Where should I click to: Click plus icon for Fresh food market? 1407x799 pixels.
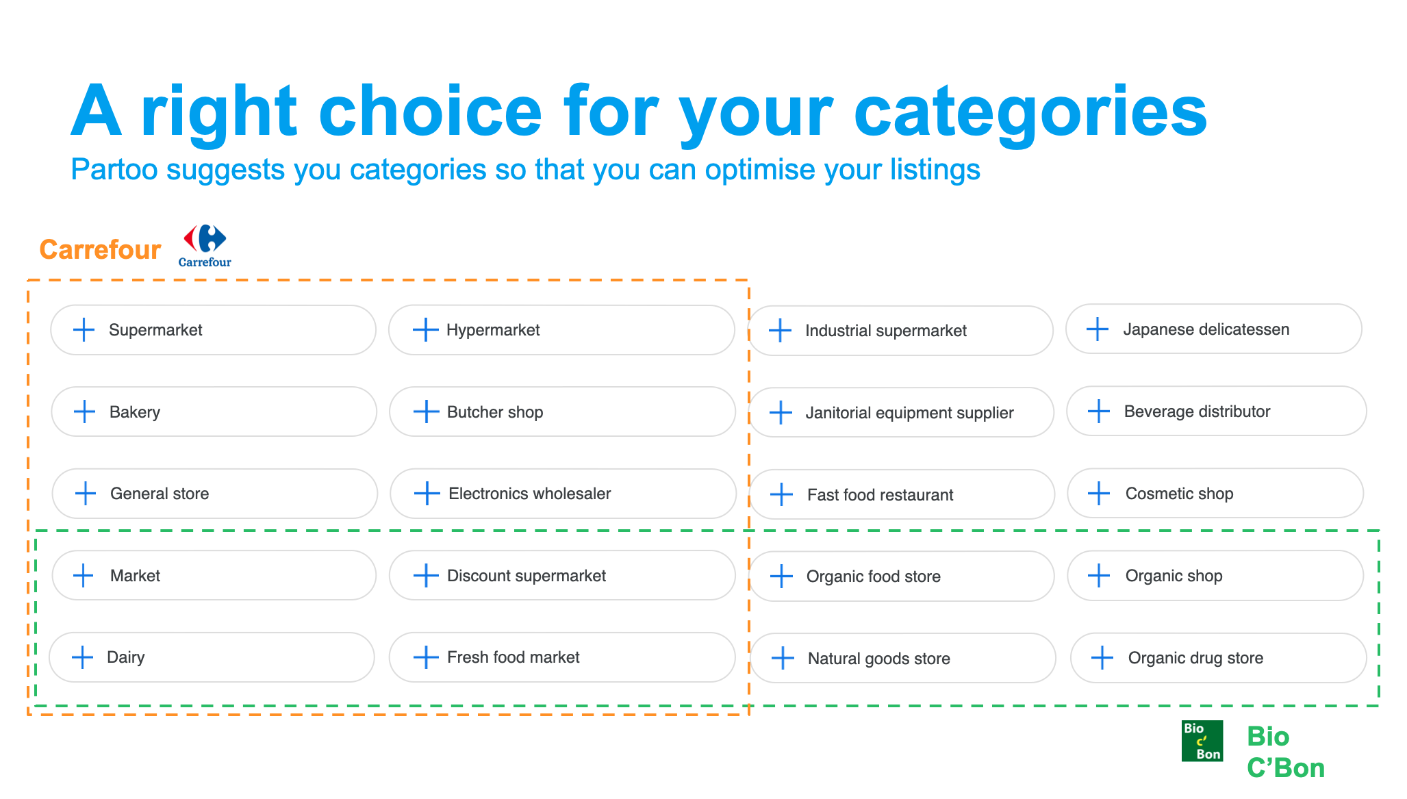pos(426,657)
